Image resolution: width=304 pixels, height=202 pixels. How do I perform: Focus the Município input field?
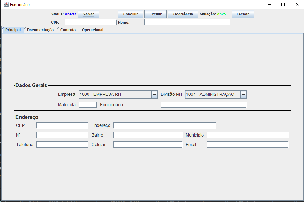tap(248, 135)
